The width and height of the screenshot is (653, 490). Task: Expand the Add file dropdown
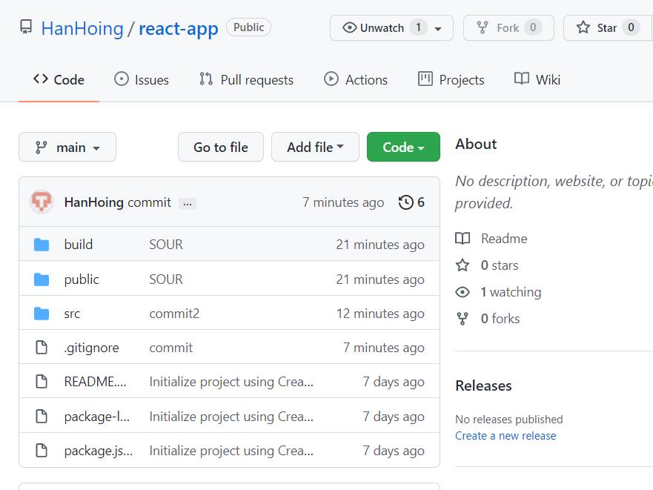coord(315,147)
